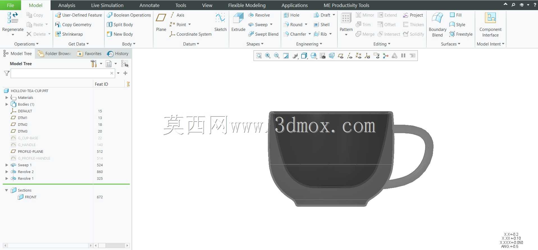Click the Component Interface icon

490,25
